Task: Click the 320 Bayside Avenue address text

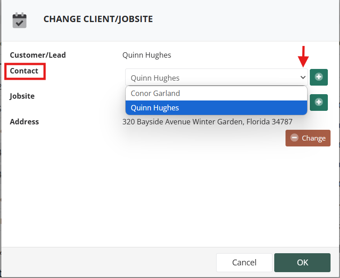Action: [x=207, y=122]
